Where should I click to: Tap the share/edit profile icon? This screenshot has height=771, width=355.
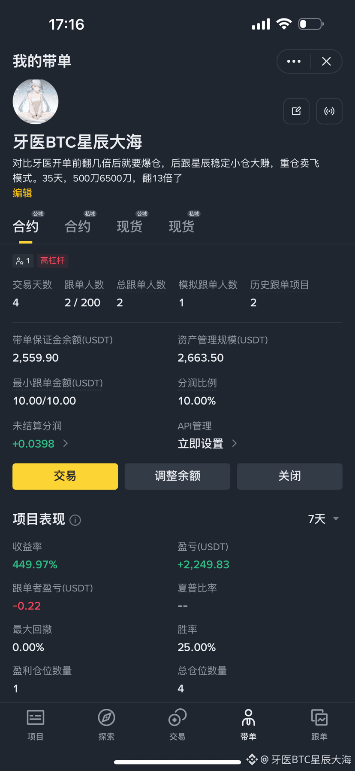(x=296, y=111)
